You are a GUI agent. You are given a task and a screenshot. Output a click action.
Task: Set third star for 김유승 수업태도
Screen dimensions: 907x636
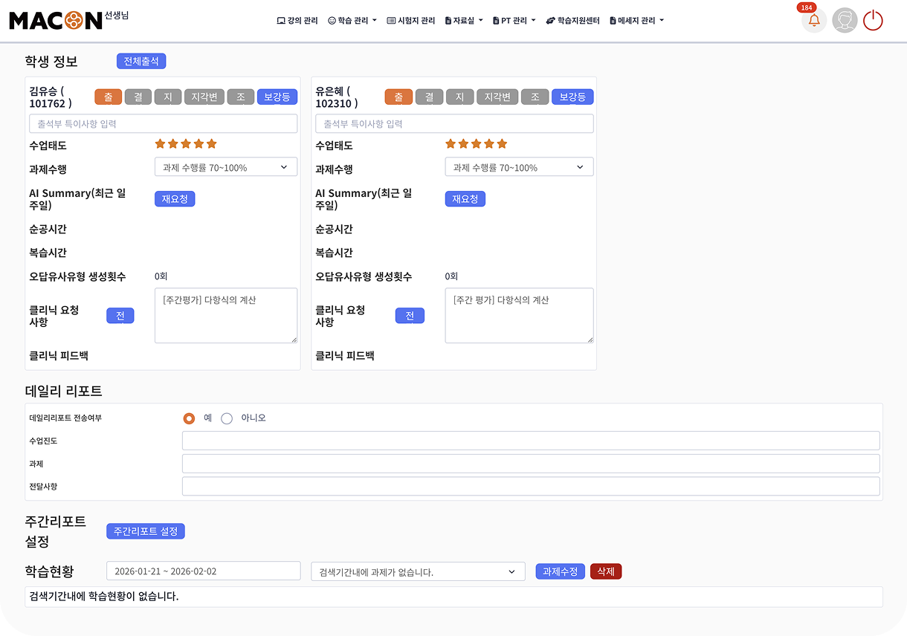186,144
